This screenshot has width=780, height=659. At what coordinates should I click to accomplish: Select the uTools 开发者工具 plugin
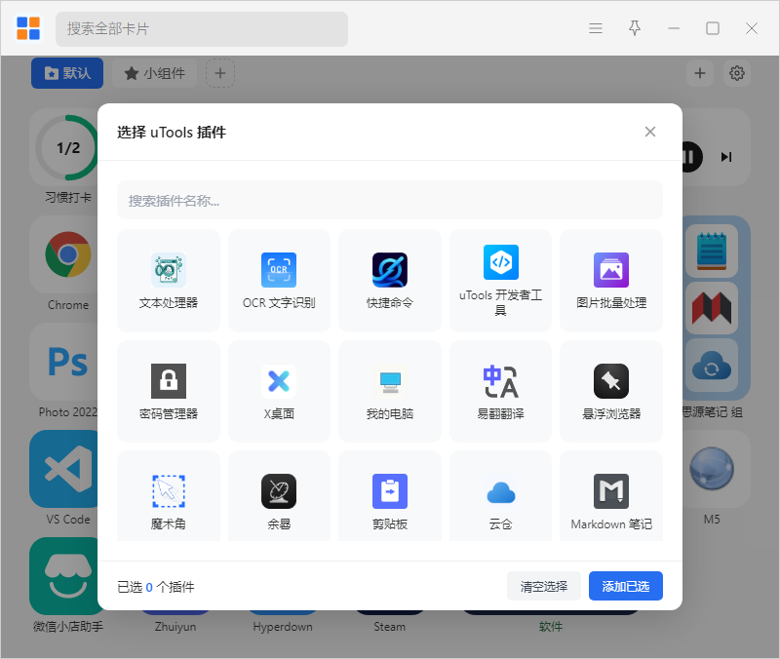coord(500,281)
